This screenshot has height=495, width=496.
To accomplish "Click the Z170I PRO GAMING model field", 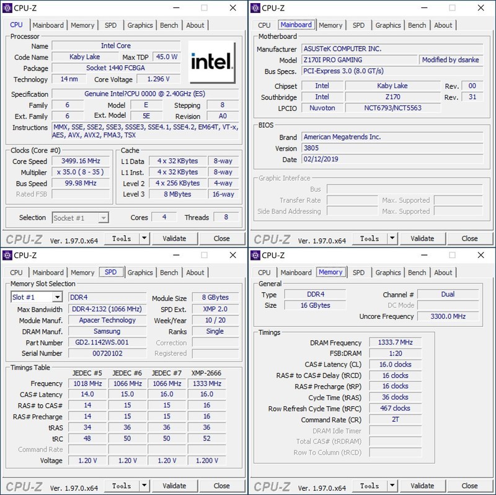I will [x=360, y=60].
